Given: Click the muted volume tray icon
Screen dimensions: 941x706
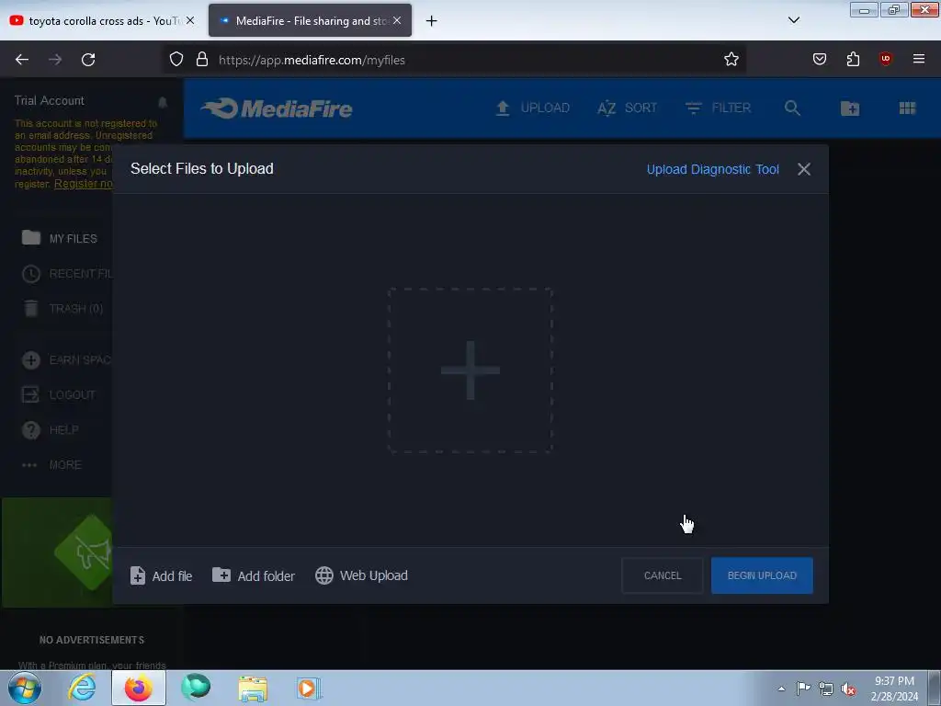Looking at the screenshot, I should pos(848,689).
